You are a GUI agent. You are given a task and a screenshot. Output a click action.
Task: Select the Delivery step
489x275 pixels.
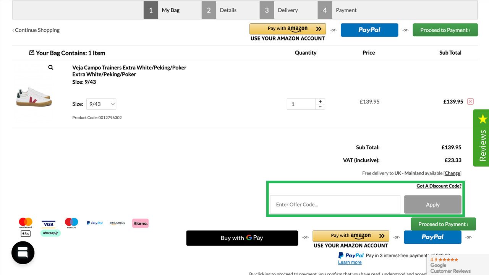278,10
